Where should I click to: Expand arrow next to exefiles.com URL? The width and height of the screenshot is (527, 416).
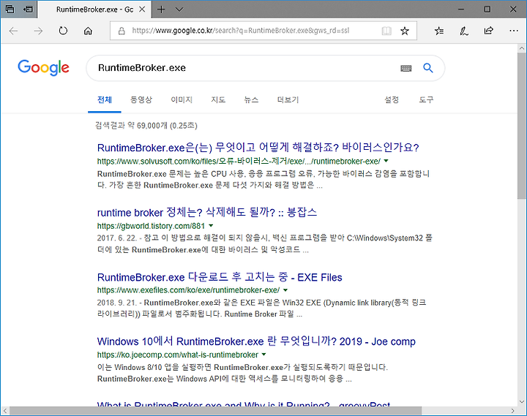click(285, 290)
